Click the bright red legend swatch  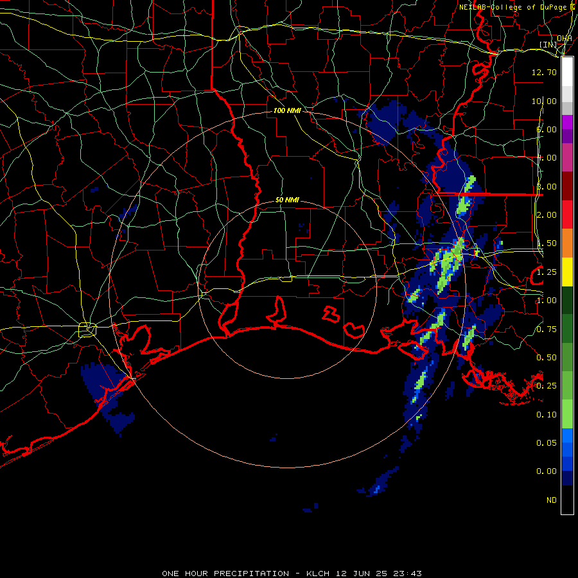(x=567, y=215)
